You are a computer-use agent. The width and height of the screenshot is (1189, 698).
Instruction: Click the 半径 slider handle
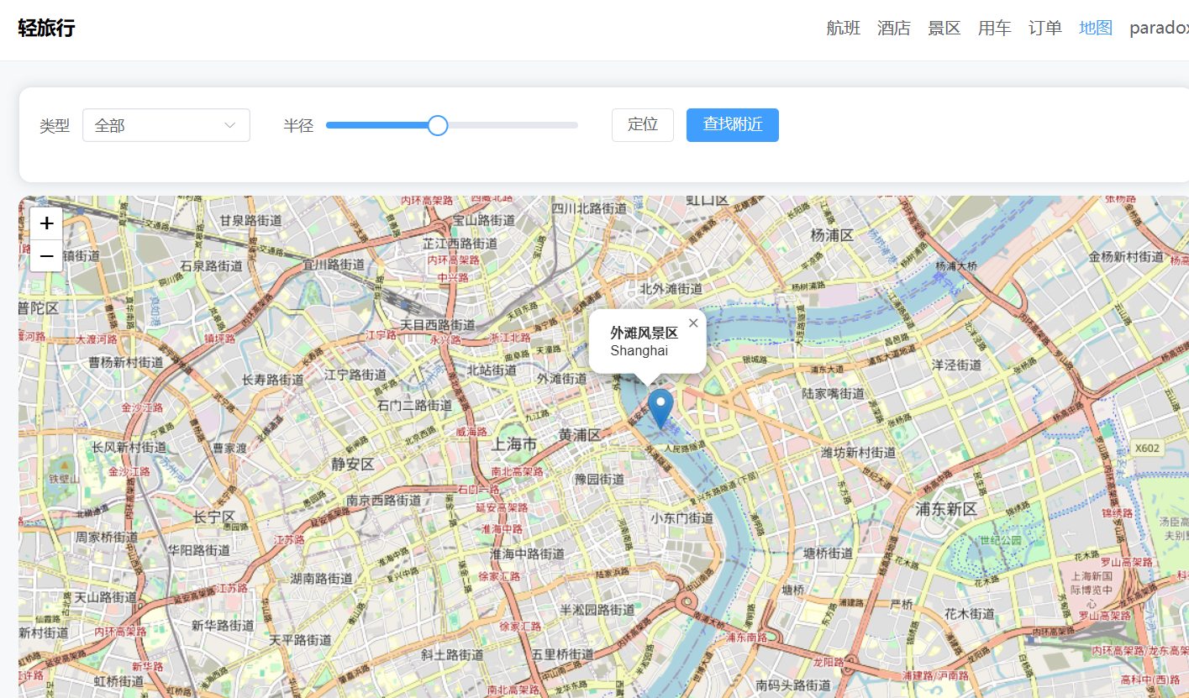437,125
